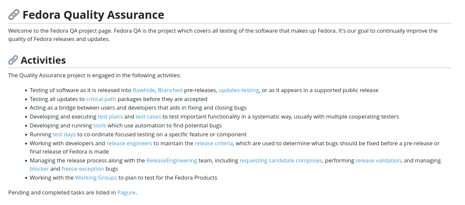
Task: Visit the Working Groups link
Action: tap(96, 178)
